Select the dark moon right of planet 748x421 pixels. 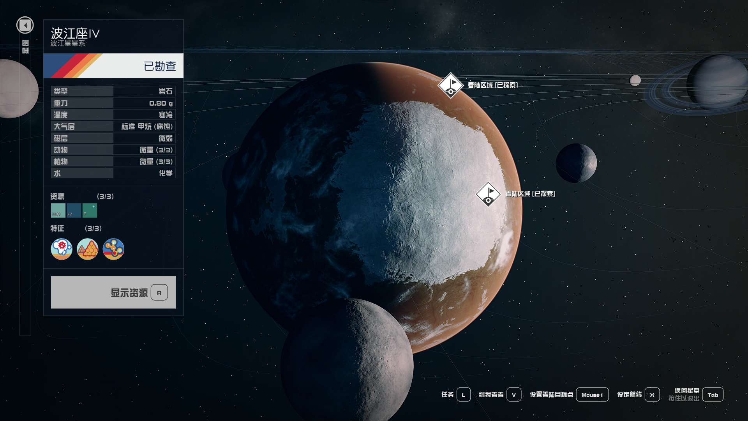click(576, 163)
